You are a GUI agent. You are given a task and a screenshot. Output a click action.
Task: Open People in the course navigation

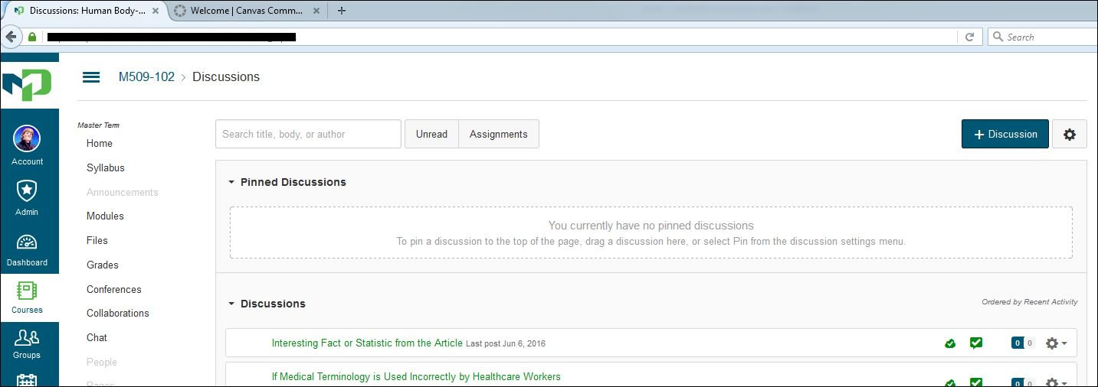[102, 362]
